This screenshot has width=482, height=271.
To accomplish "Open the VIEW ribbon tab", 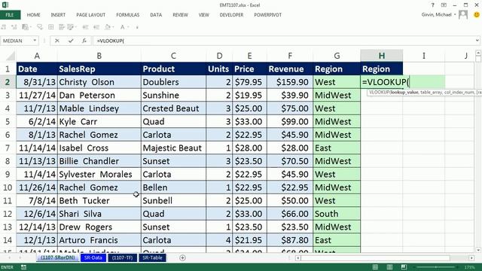I will (x=203, y=15).
